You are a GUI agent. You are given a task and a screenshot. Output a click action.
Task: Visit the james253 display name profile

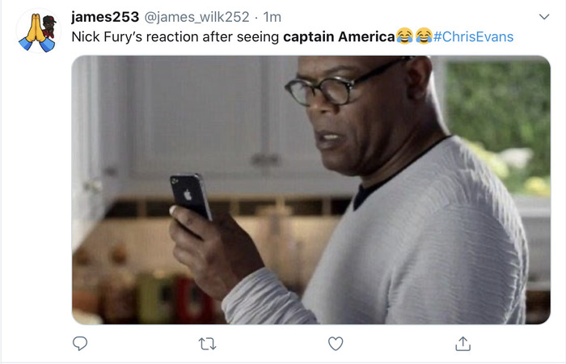[x=105, y=17]
